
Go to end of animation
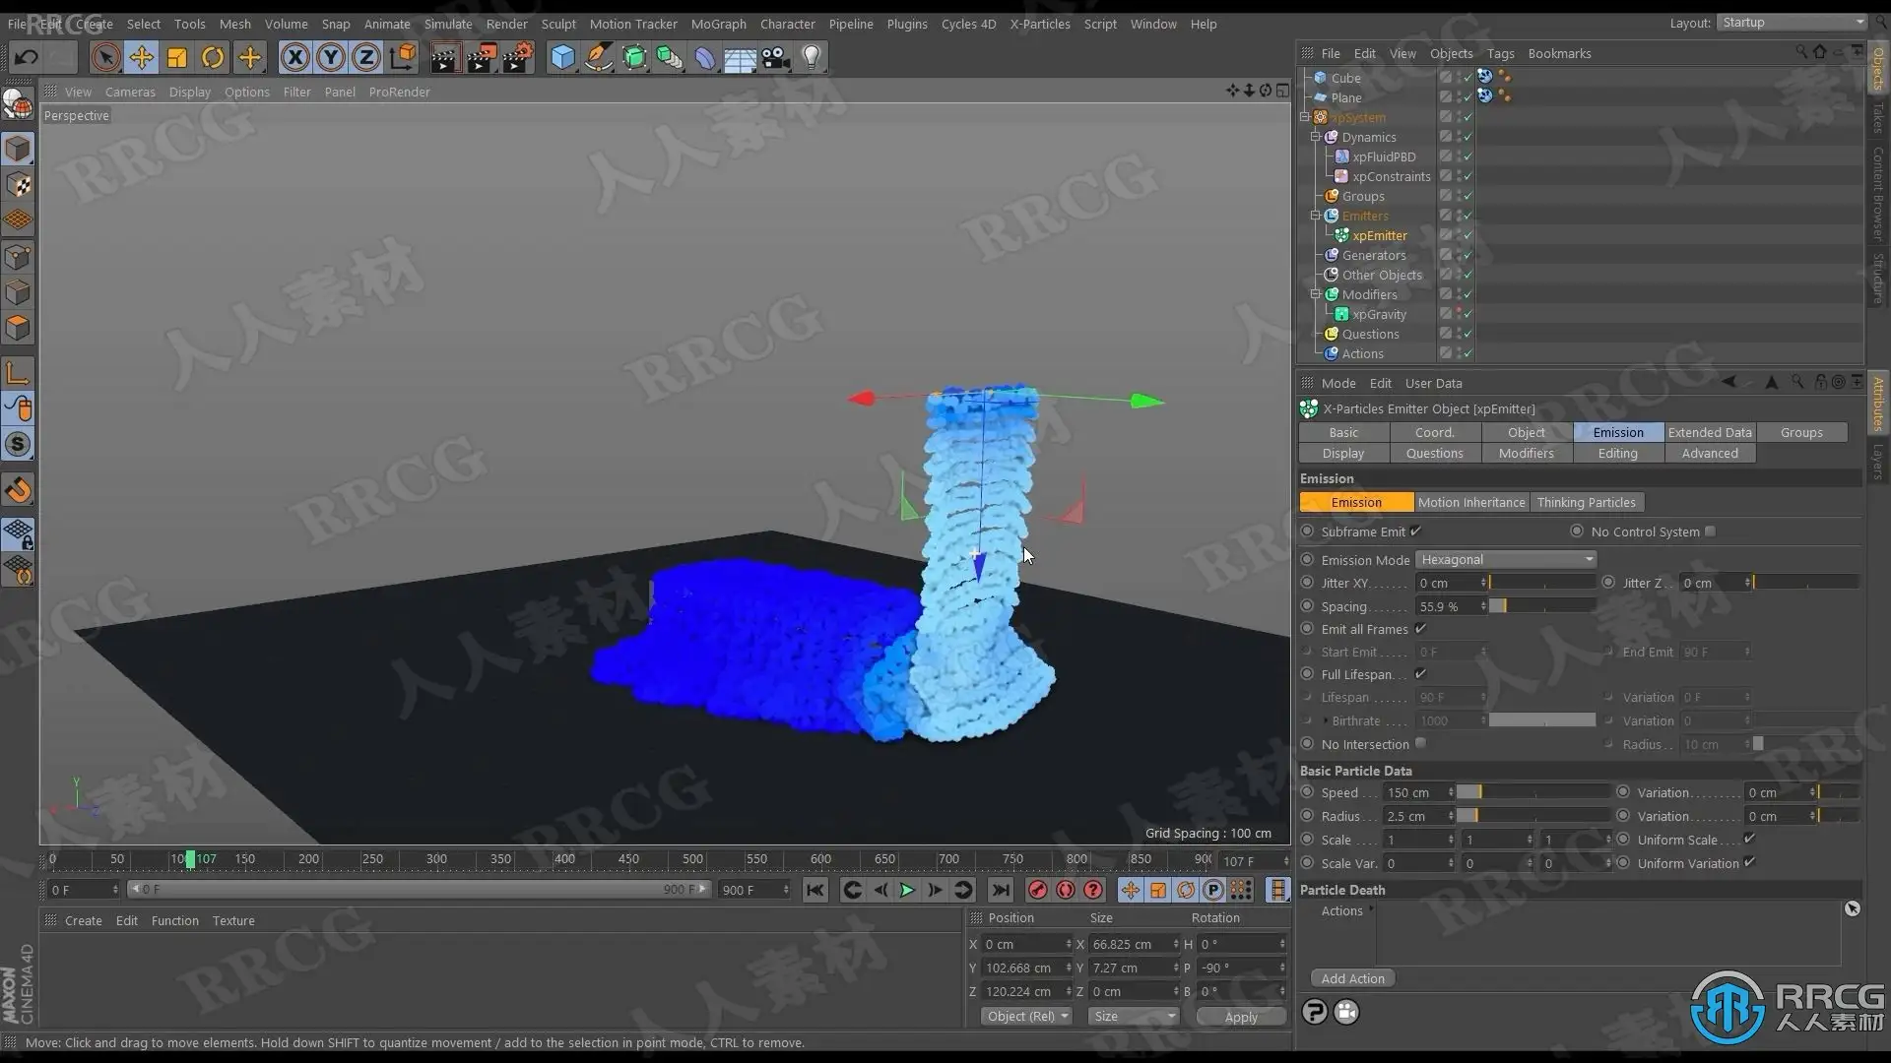tap(1001, 890)
